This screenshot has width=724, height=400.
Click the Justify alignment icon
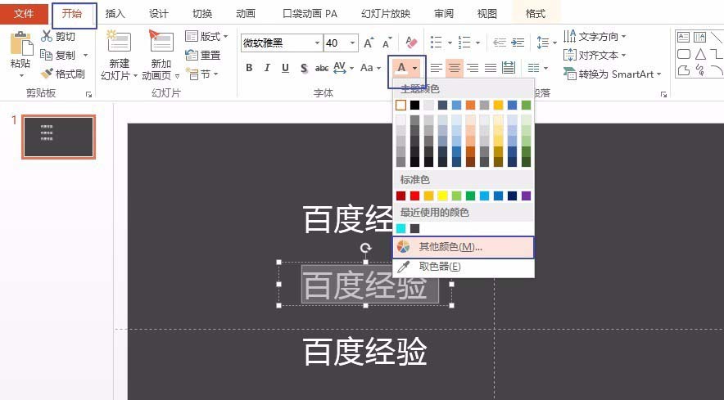(x=491, y=68)
